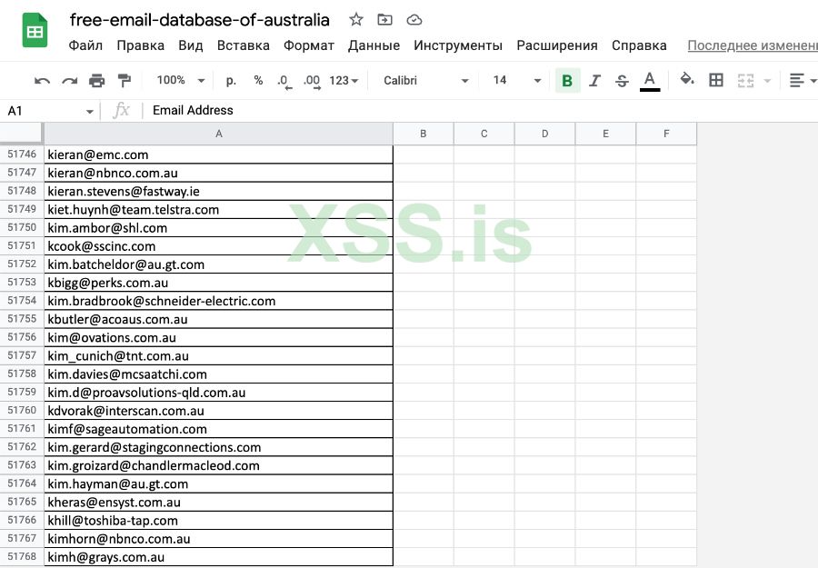Toggle strikethrough formatting

tap(622, 80)
